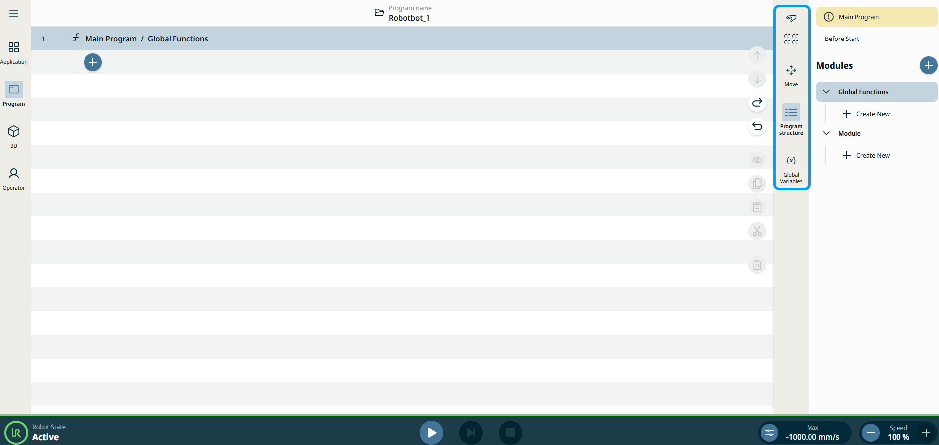Open the hamburger menu
Image resolution: width=939 pixels, height=445 pixels.
click(x=14, y=14)
